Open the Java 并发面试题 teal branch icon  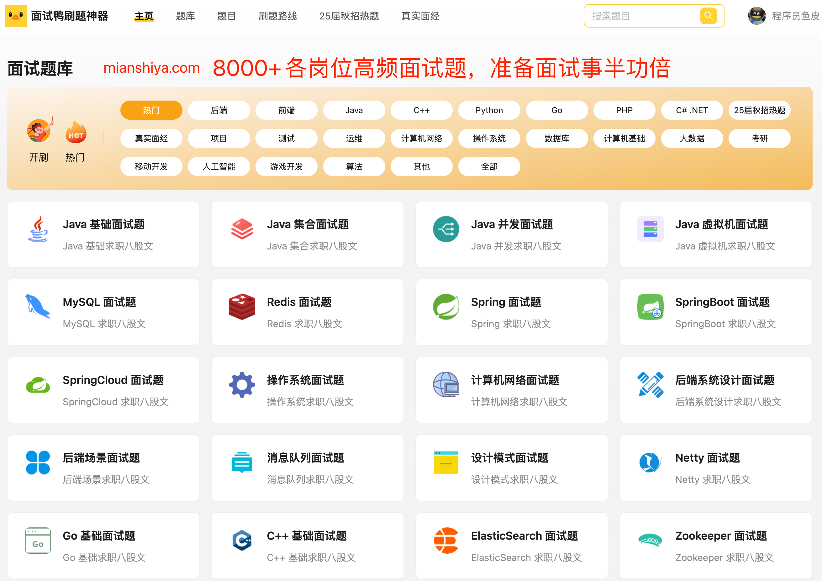[446, 229]
